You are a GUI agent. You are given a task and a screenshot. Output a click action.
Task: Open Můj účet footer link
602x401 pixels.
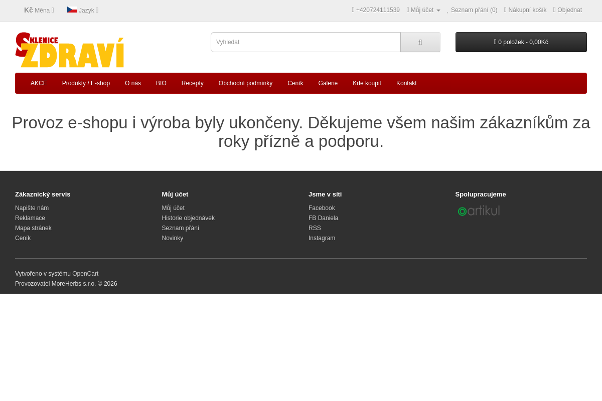click(173, 208)
